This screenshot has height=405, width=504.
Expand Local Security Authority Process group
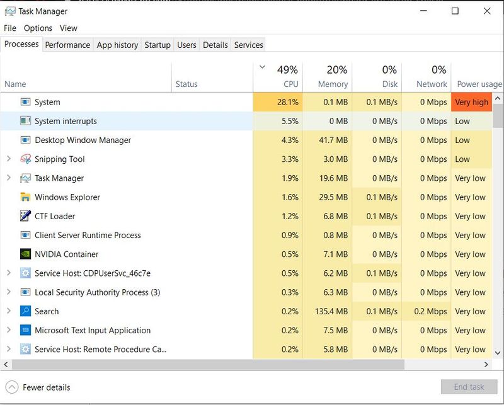[x=8, y=292]
